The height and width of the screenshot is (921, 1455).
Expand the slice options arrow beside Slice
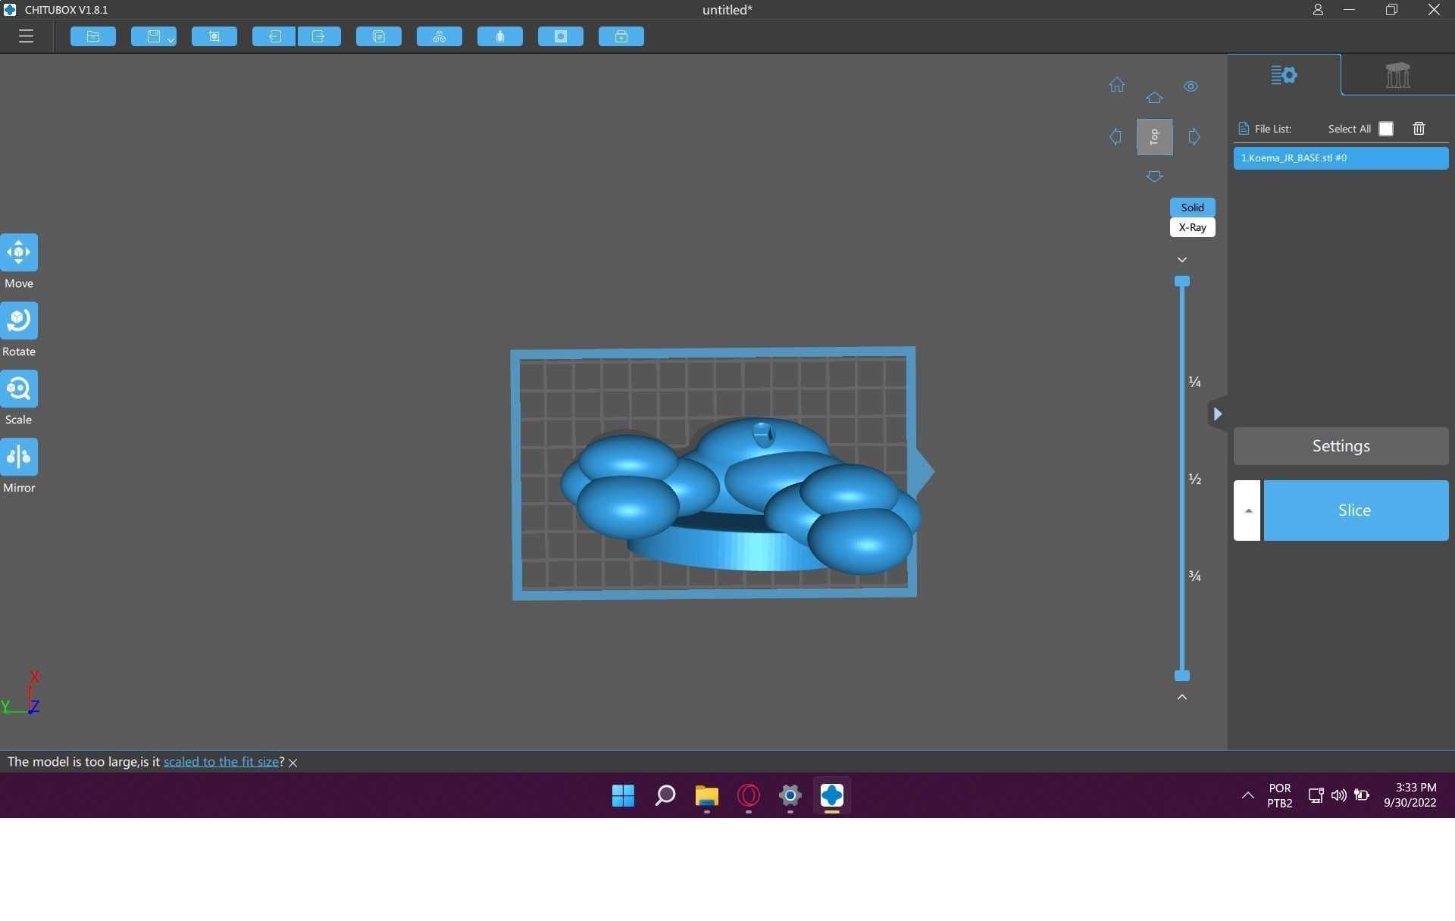[x=1247, y=510]
